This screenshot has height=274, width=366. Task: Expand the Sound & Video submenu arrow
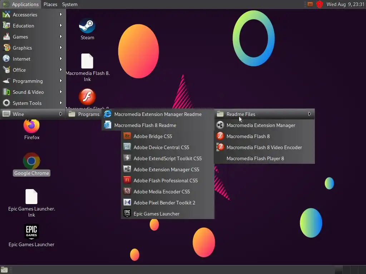pos(61,92)
